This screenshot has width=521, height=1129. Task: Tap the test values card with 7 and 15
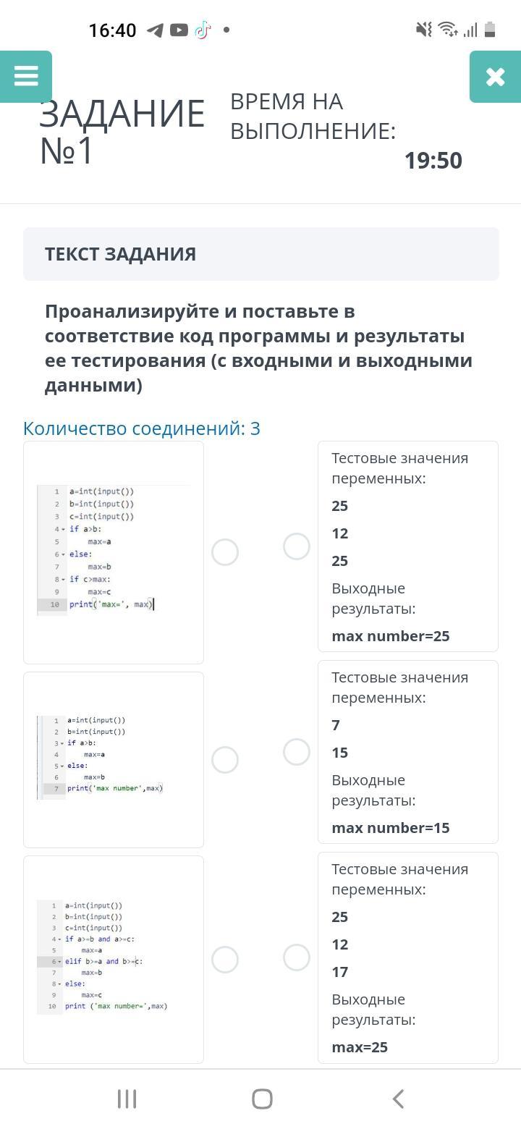[408, 752]
